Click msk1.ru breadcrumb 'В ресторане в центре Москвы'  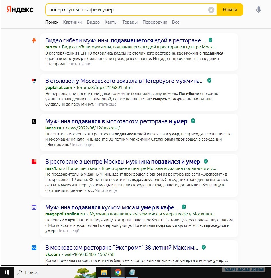(x=159, y=168)
